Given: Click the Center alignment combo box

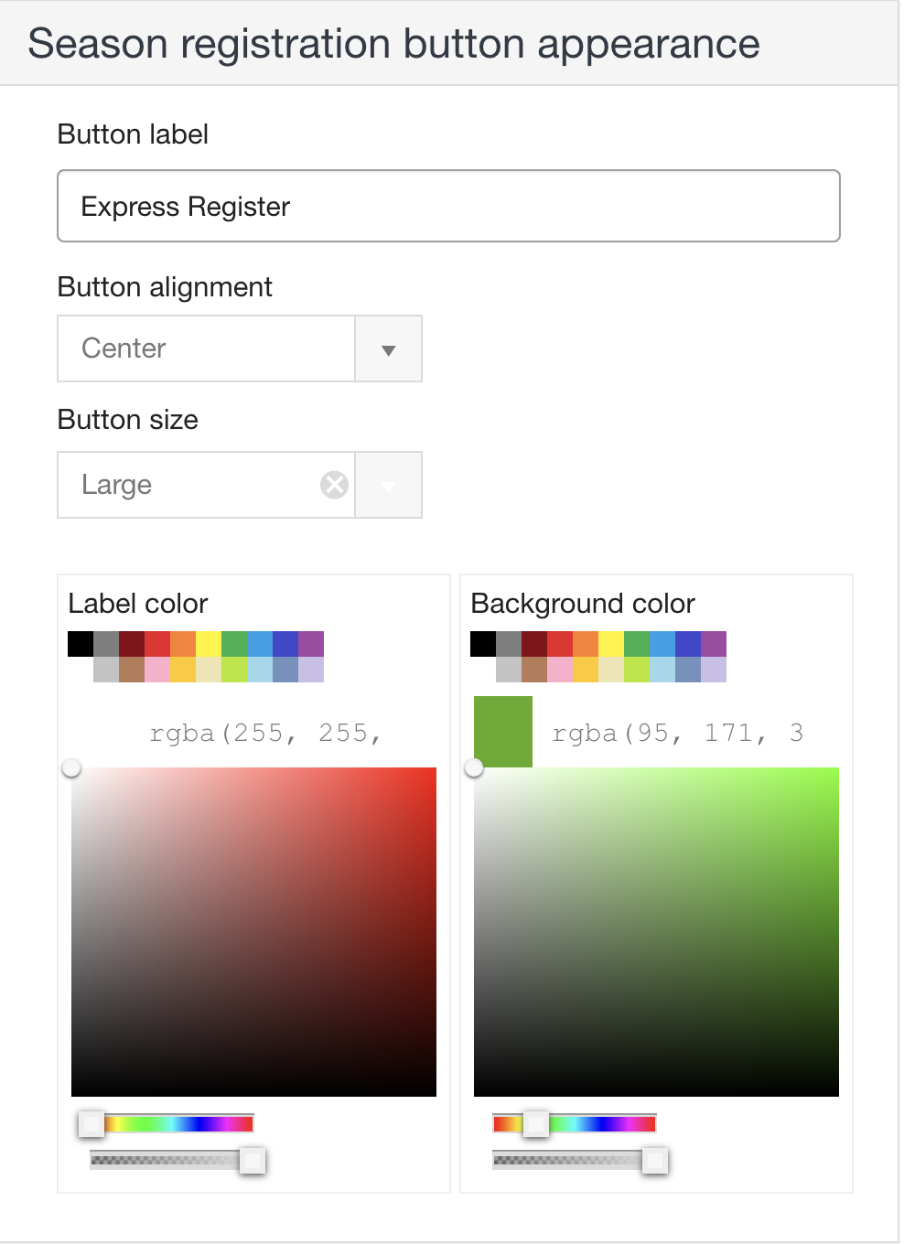Looking at the screenshot, I should 206,349.
